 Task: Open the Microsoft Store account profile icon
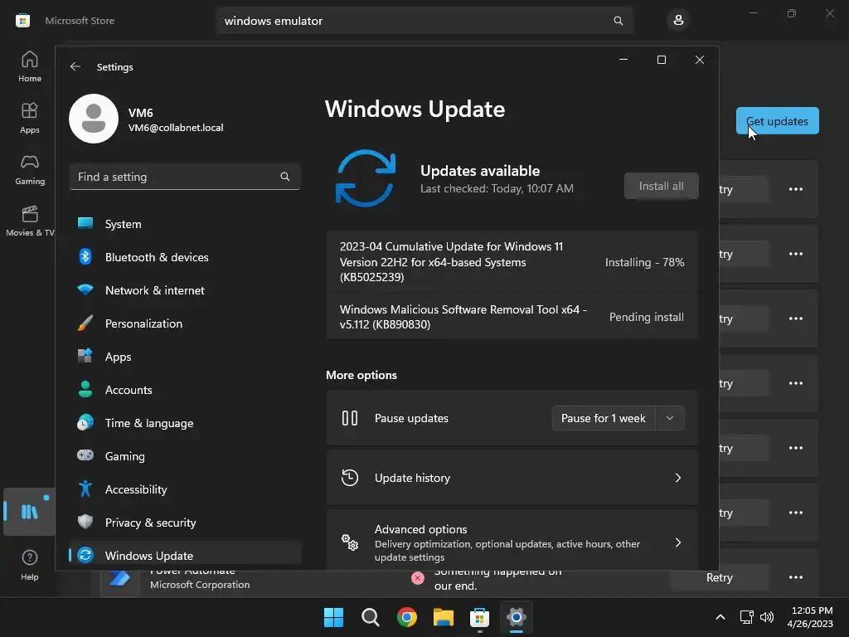coord(678,21)
